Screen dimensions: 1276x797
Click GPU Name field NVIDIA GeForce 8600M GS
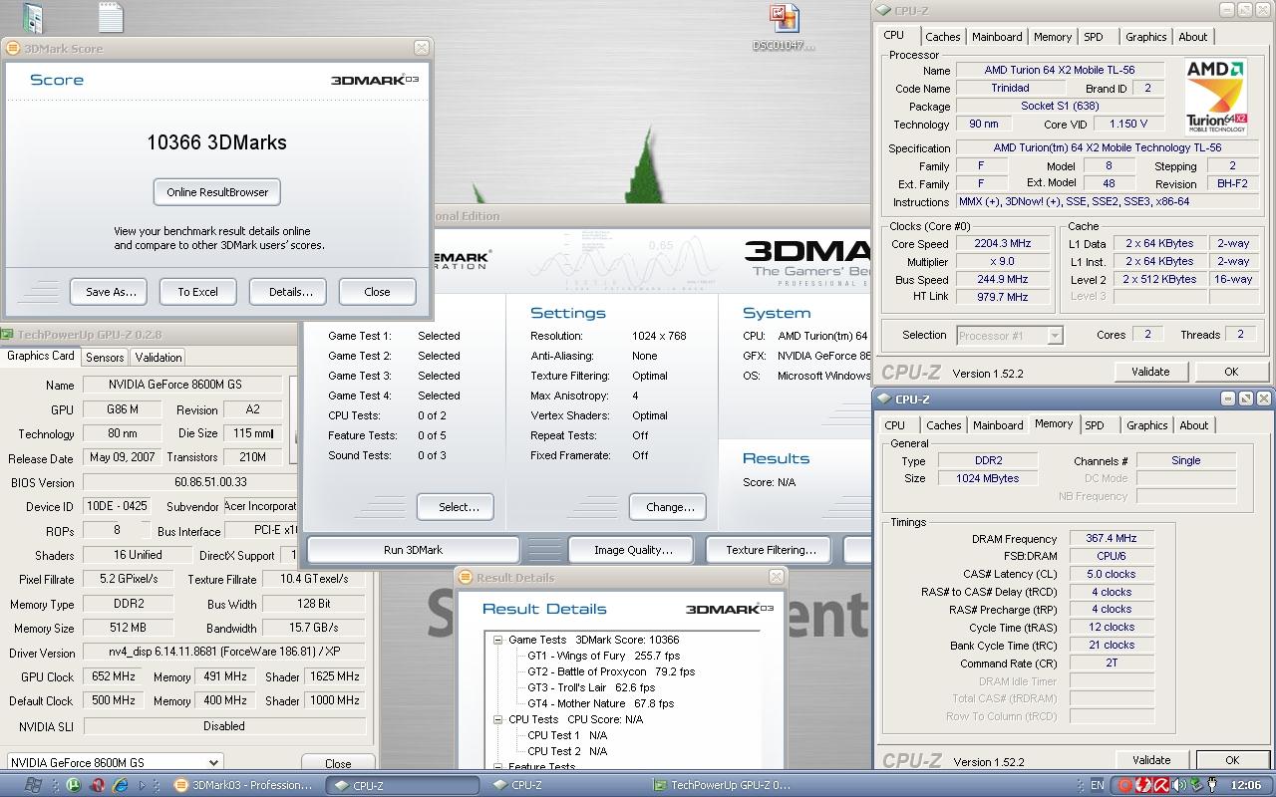pos(181,385)
